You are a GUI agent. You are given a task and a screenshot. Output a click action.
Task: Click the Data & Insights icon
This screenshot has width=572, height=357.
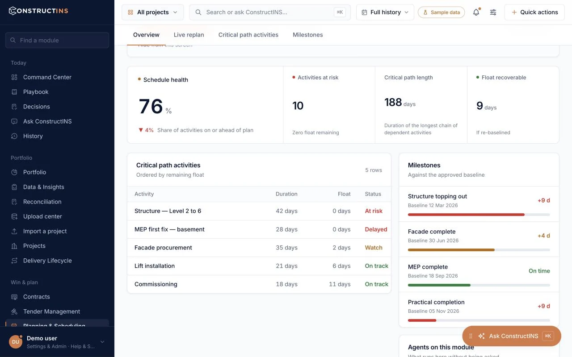tap(14, 187)
